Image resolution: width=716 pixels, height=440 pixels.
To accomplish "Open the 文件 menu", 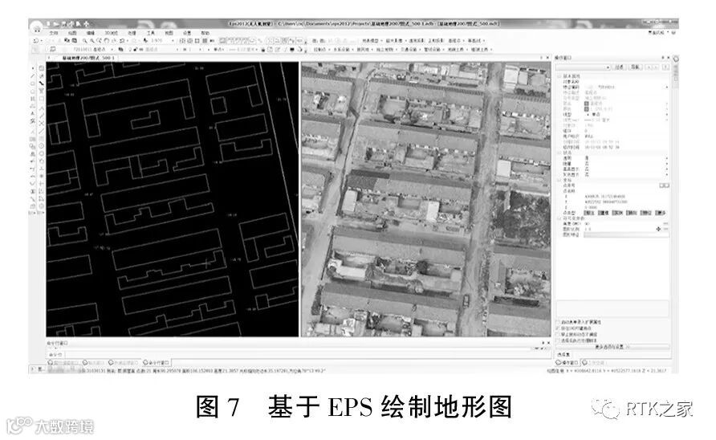I will point(54,33).
